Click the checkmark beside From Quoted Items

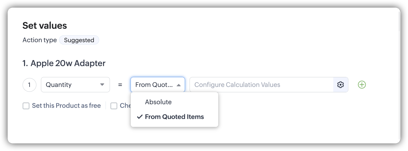[139, 117]
